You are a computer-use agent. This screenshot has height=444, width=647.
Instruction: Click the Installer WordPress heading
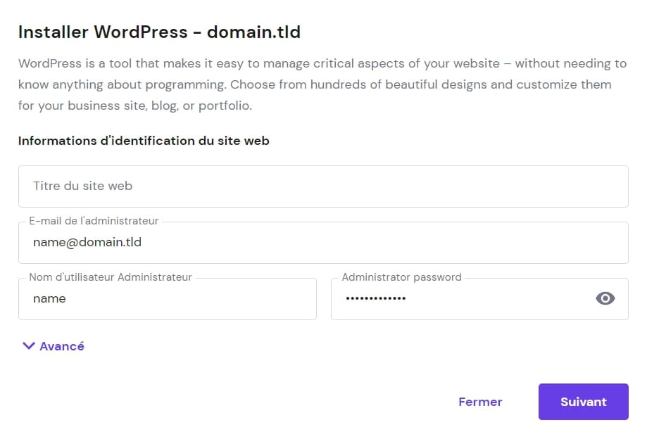click(103, 32)
